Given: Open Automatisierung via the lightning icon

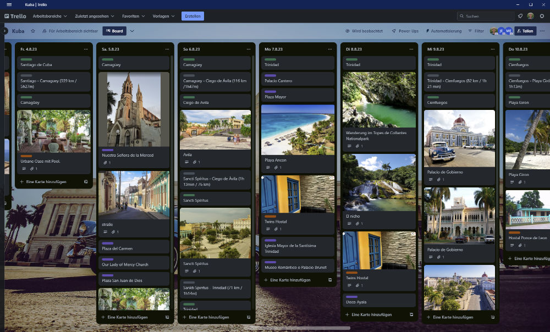Looking at the screenshot, I should pyautogui.click(x=427, y=31).
